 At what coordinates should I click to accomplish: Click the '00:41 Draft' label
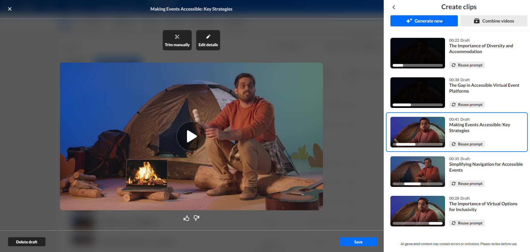(459, 119)
